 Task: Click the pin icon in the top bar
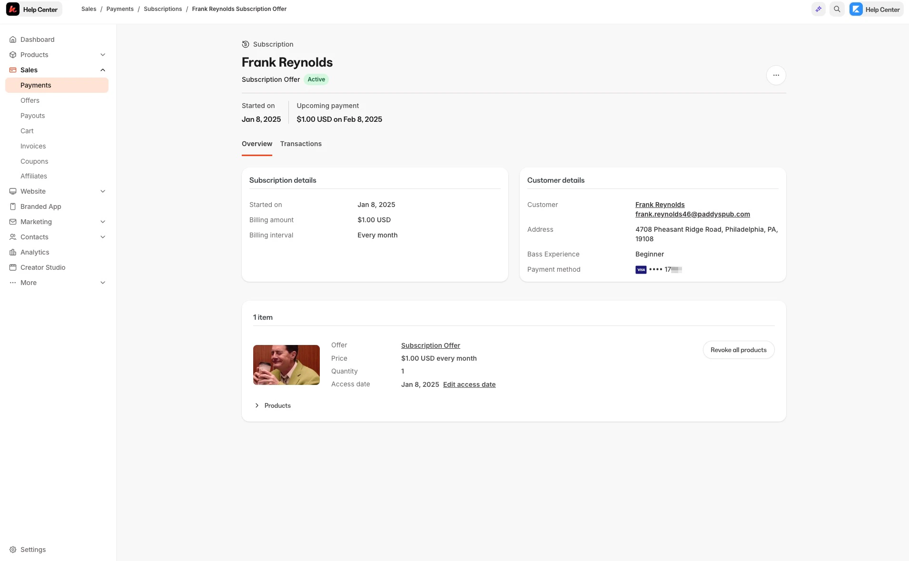pyautogui.click(x=819, y=9)
